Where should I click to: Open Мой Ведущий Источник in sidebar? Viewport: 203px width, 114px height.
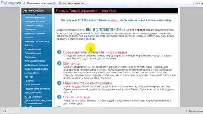click(36, 65)
